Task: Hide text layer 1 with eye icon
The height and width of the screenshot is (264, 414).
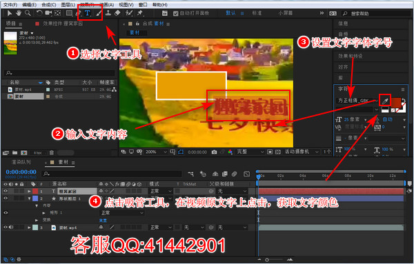Action: coord(6,191)
